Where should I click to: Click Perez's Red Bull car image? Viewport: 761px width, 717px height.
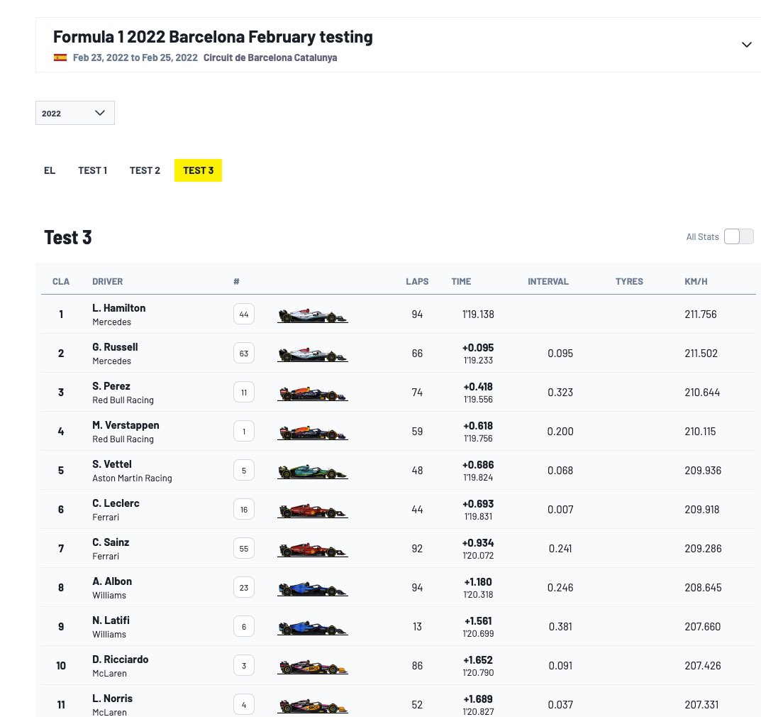tap(313, 393)
